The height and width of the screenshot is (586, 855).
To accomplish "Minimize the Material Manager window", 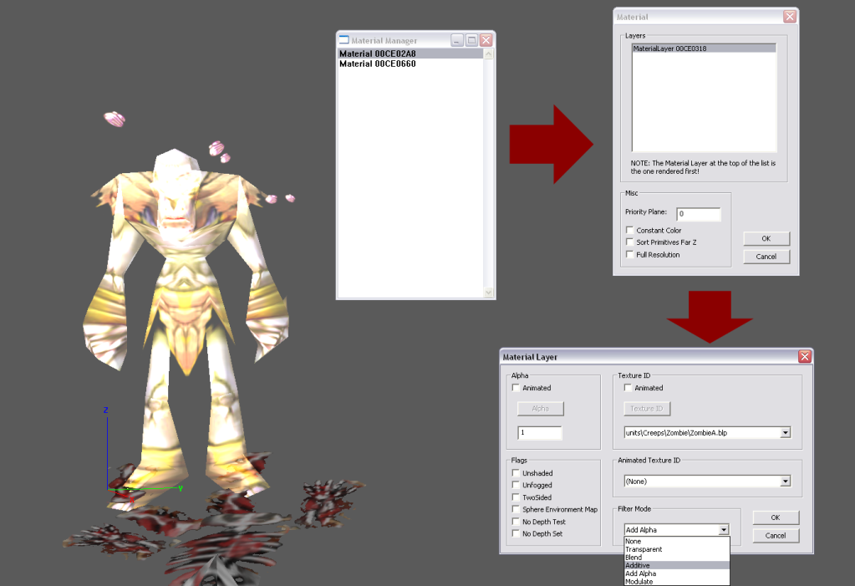I will coord(457,40).
